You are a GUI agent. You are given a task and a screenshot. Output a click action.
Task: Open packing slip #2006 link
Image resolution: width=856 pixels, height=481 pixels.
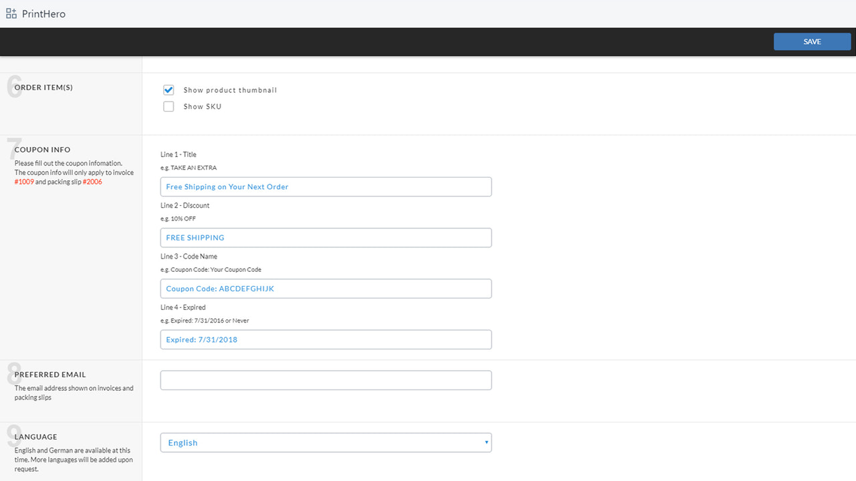coord(92,181)
